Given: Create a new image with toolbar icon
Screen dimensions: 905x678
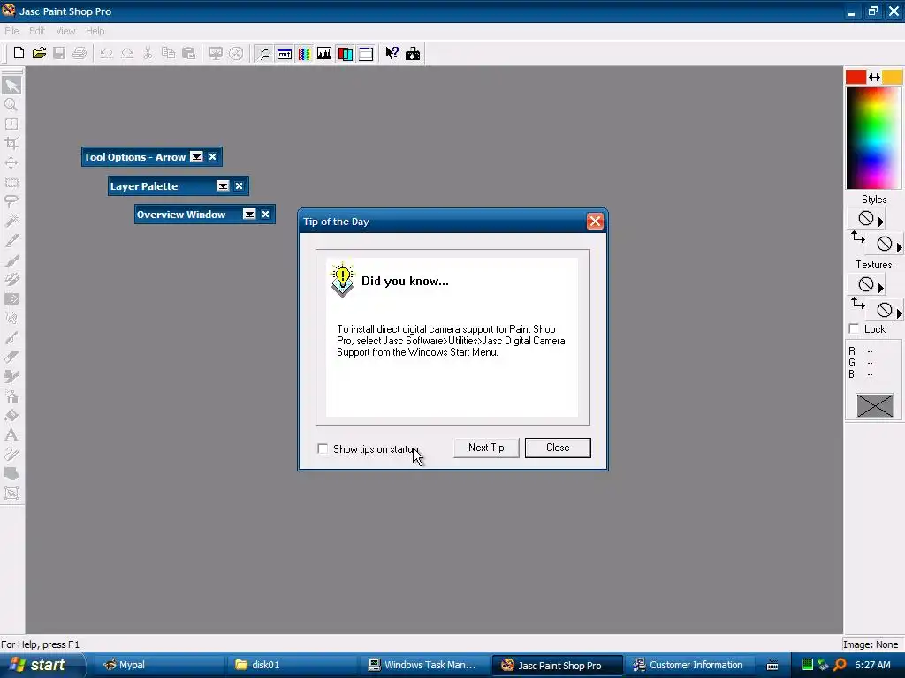Looking at the screenshot, I should pos(19,54).
